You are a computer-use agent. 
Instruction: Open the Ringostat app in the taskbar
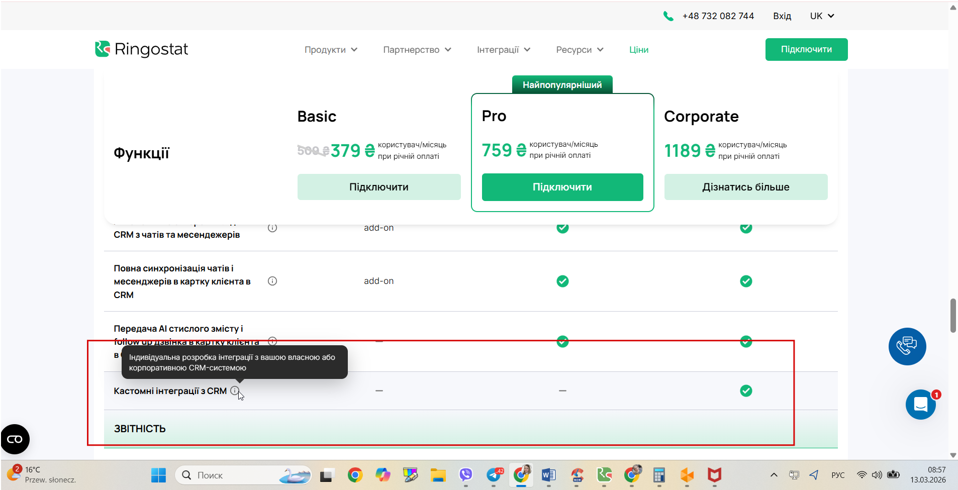click(x=604, y=475)
